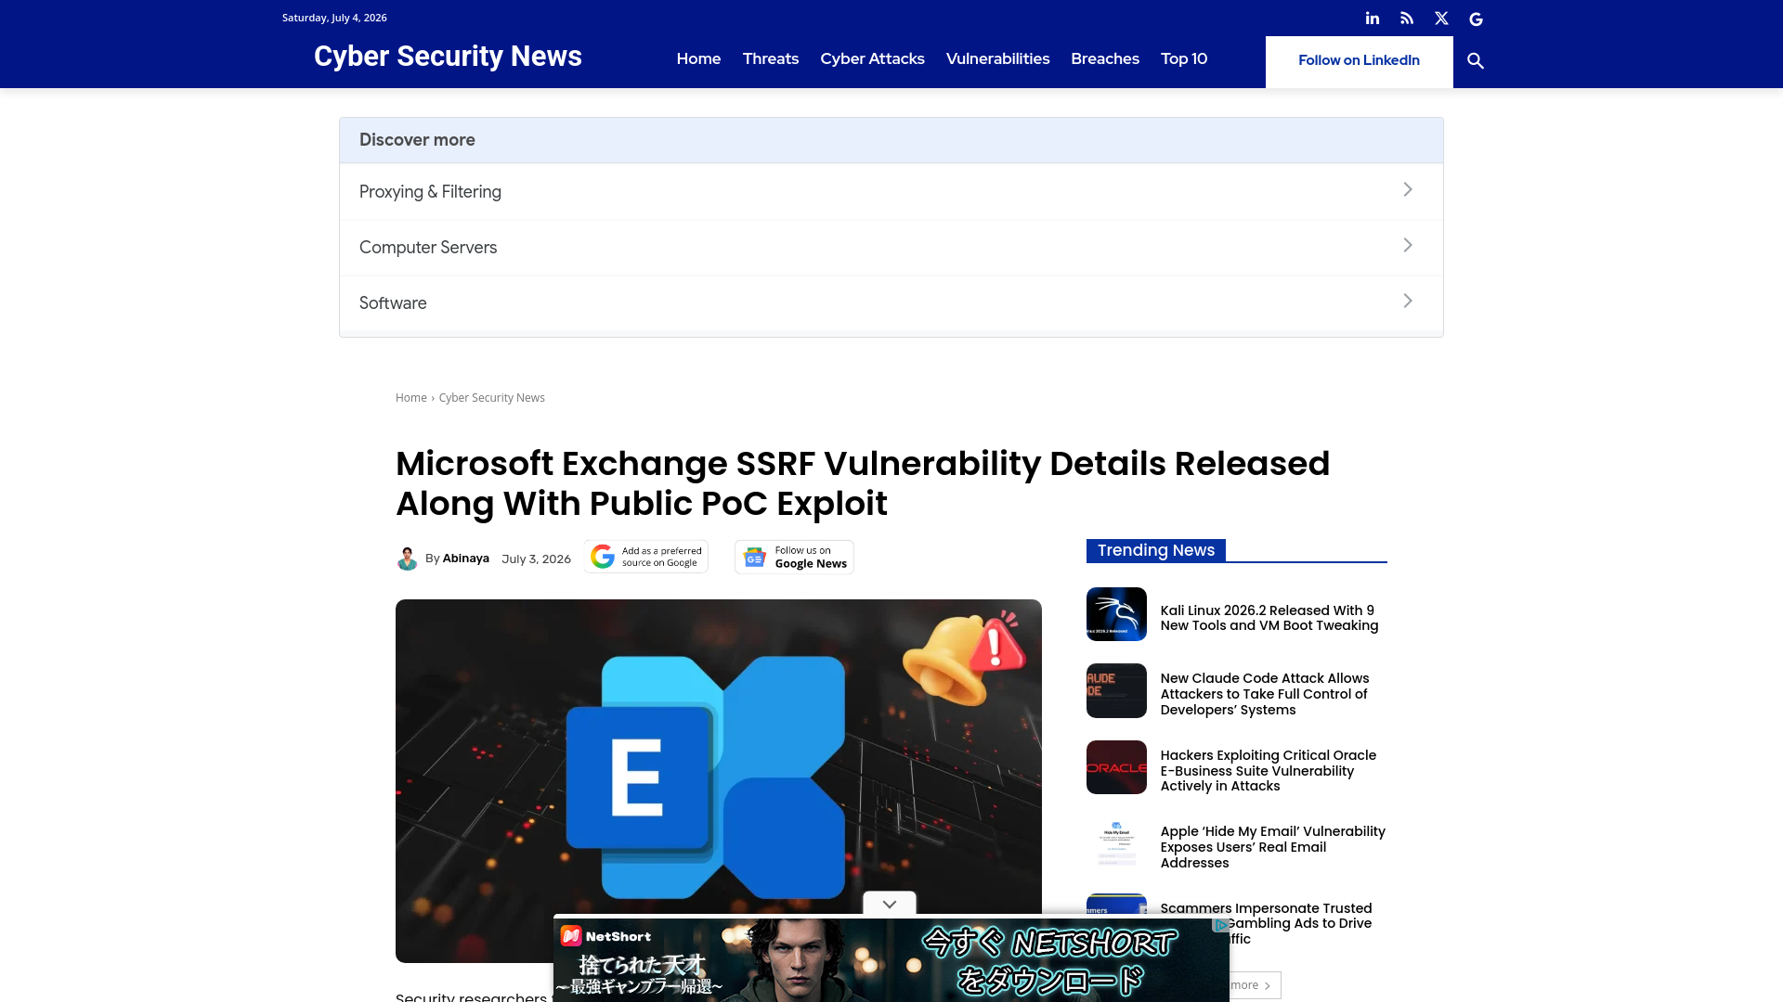This screenshot has width=1783, height=1002.
Task: Click the Home breadcrumb link
Action: pyautogui.click(x=410, y=398)
